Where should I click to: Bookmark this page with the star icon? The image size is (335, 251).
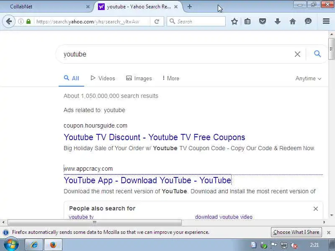tap(234, 21)
